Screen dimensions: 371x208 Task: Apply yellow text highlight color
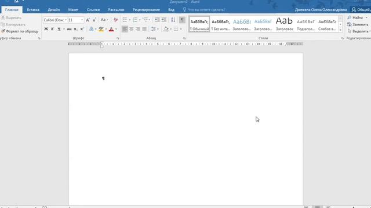click(x=101, y=29)
